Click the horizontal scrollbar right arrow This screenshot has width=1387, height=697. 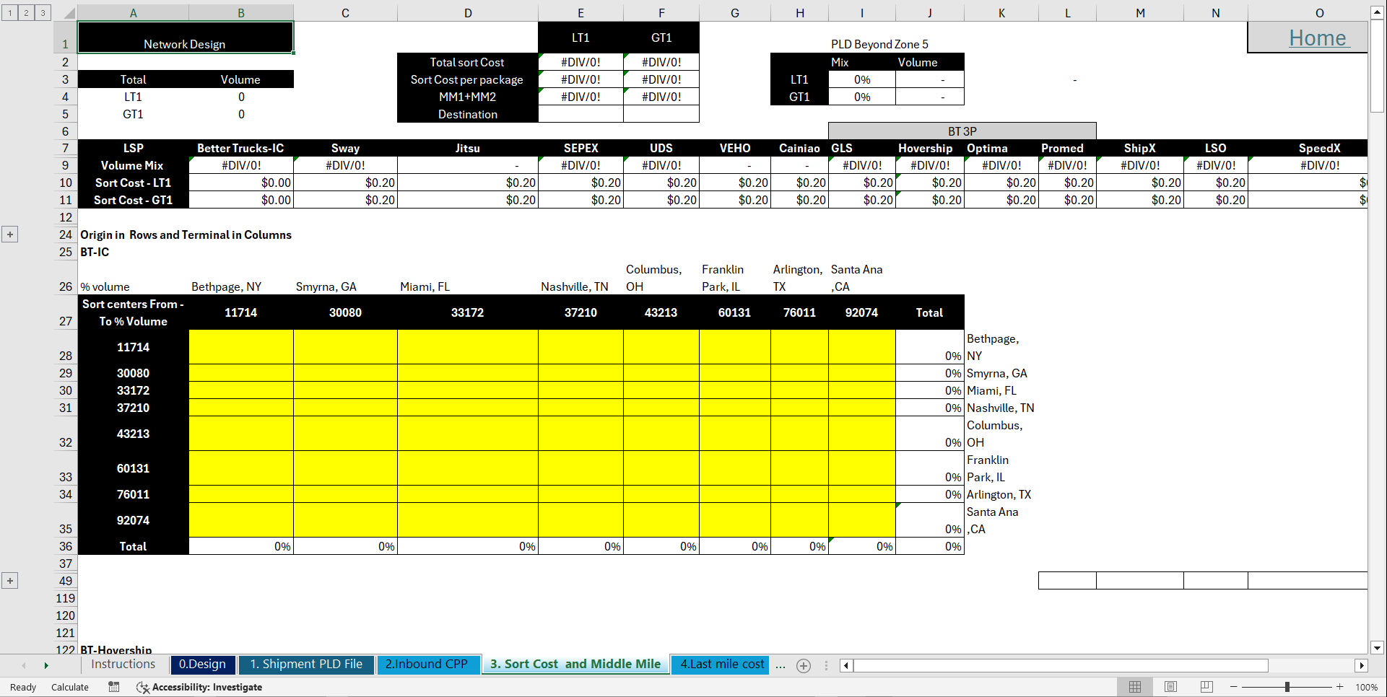click(1362, 665)
